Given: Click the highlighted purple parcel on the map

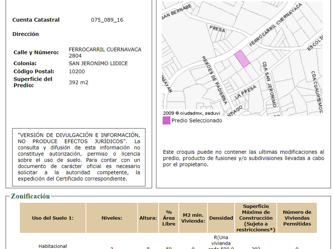Looking at the screenshot, I should (x=242, y=59).
